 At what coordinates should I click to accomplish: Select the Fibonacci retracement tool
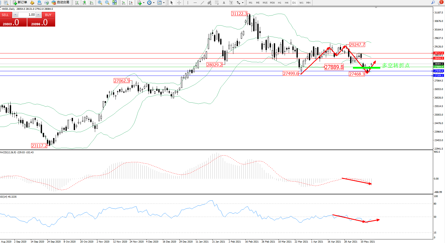pyautogui.click(x=217, y=3)
